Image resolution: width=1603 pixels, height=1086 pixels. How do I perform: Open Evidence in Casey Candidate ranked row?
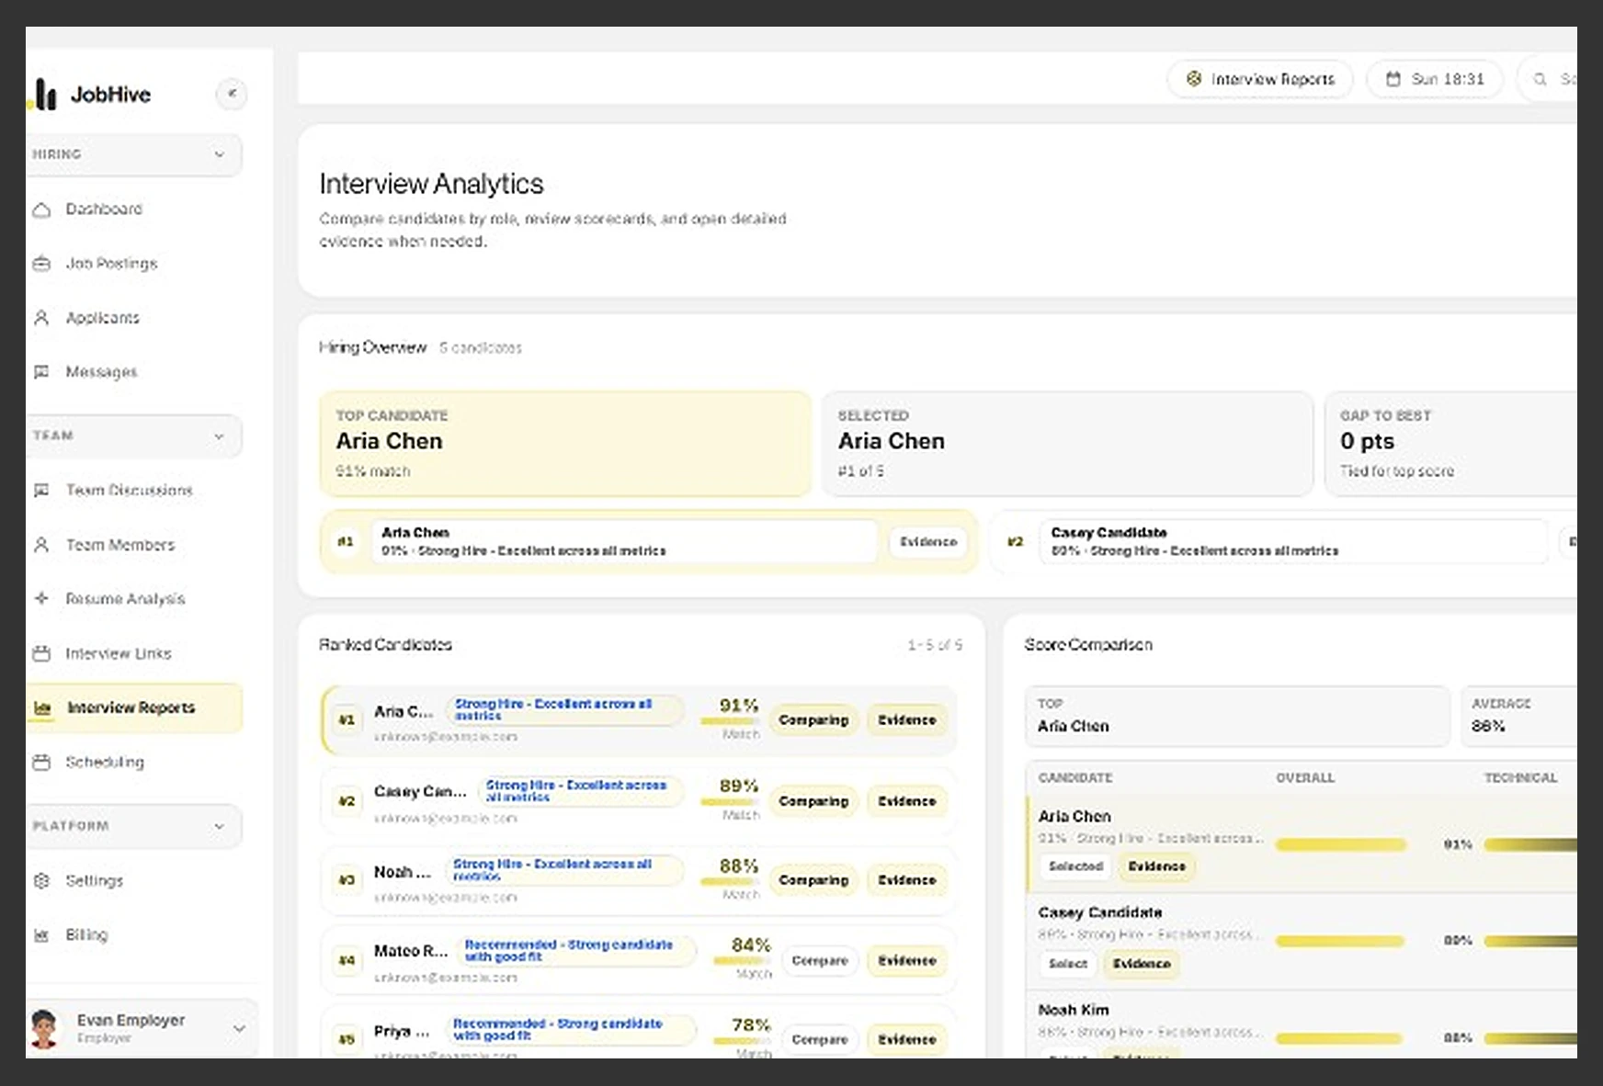coord(907,801)
